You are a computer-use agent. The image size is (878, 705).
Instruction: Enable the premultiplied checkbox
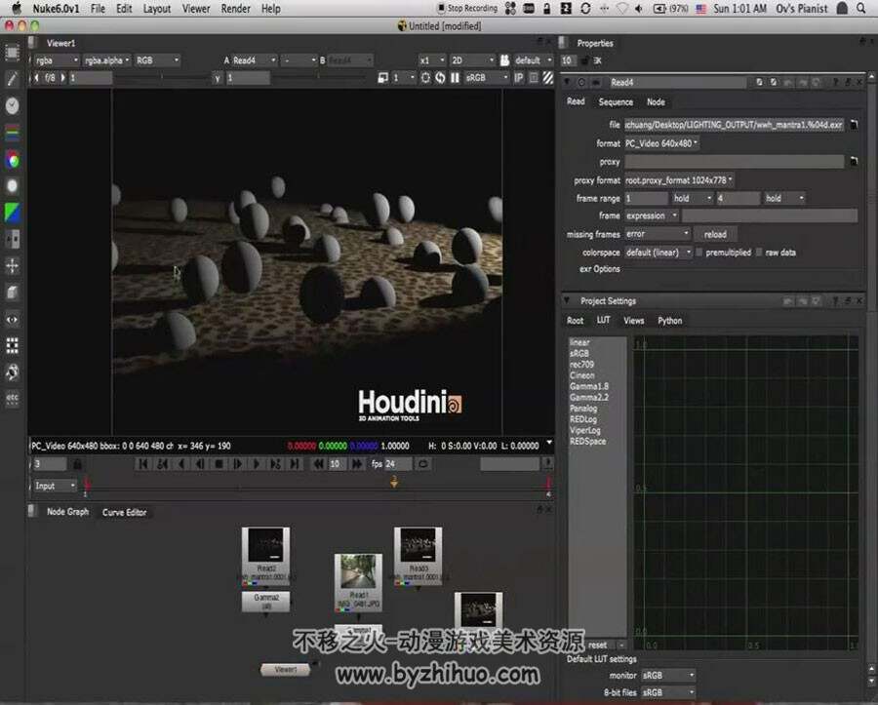point(698,253)
